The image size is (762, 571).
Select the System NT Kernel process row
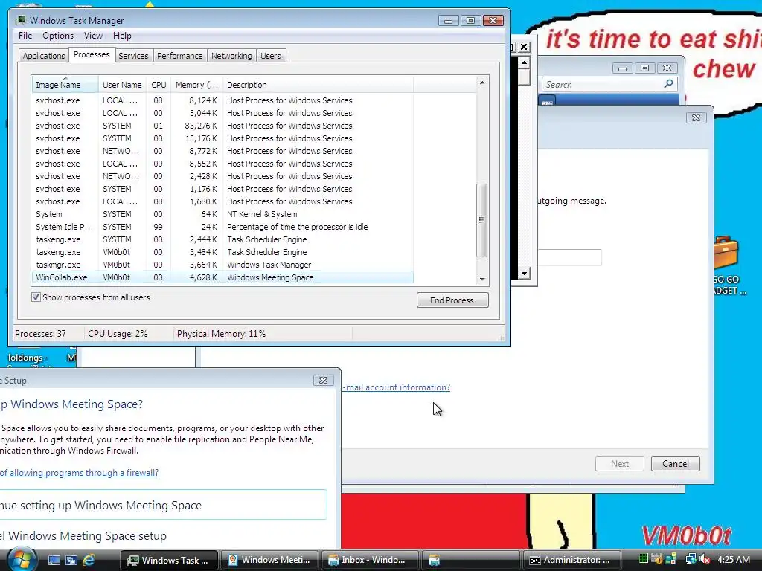[222, 214]
